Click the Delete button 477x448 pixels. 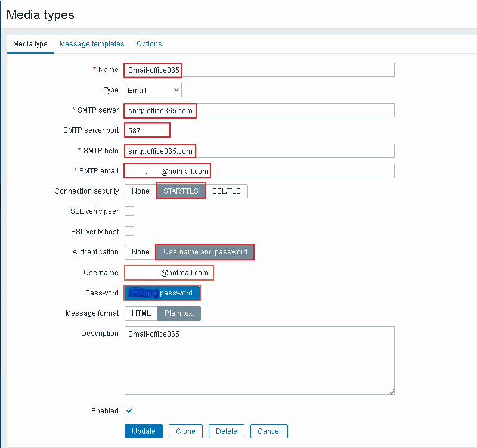coord(226,431)
